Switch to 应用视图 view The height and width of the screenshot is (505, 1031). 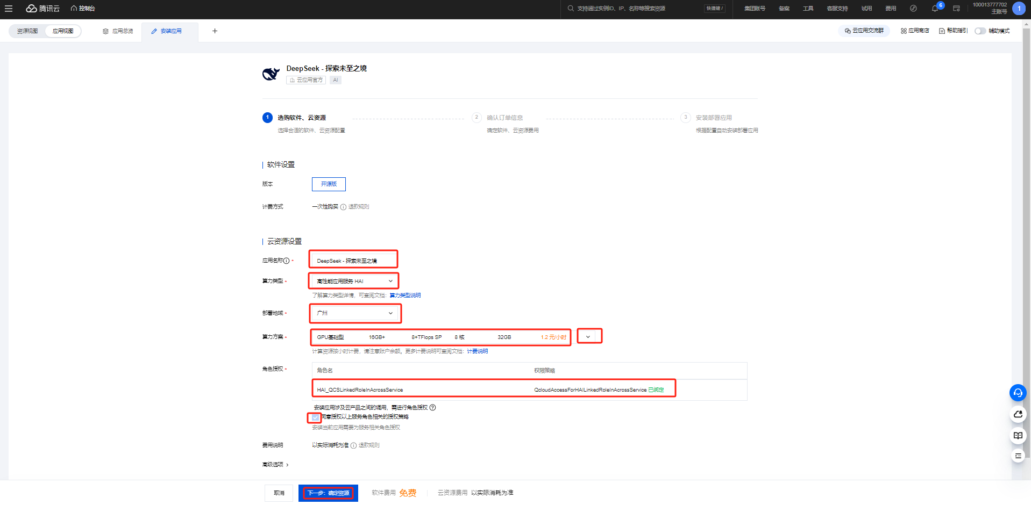(x=63, y=31)
